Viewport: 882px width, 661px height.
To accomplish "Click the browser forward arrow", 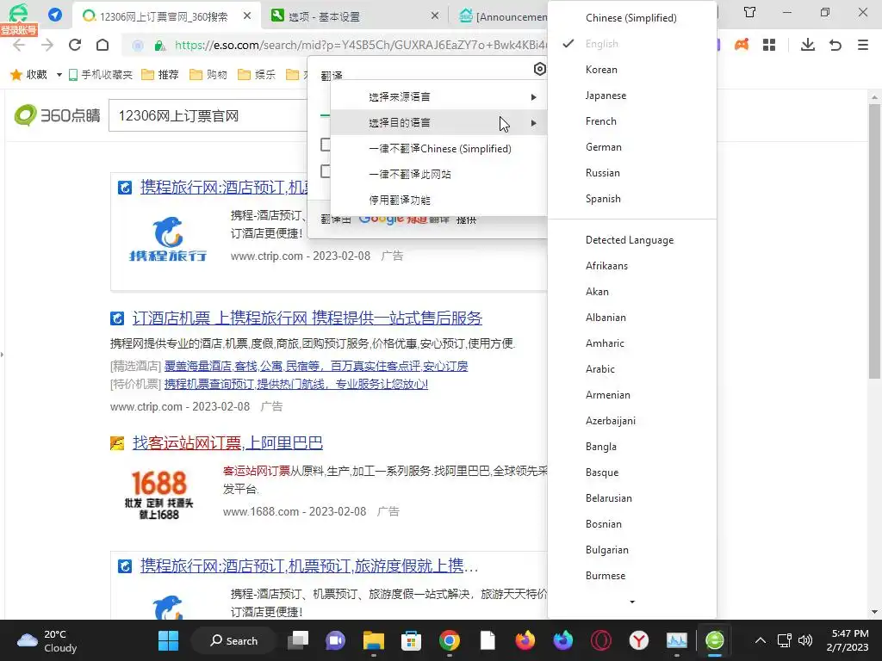I will pos(47,45).
